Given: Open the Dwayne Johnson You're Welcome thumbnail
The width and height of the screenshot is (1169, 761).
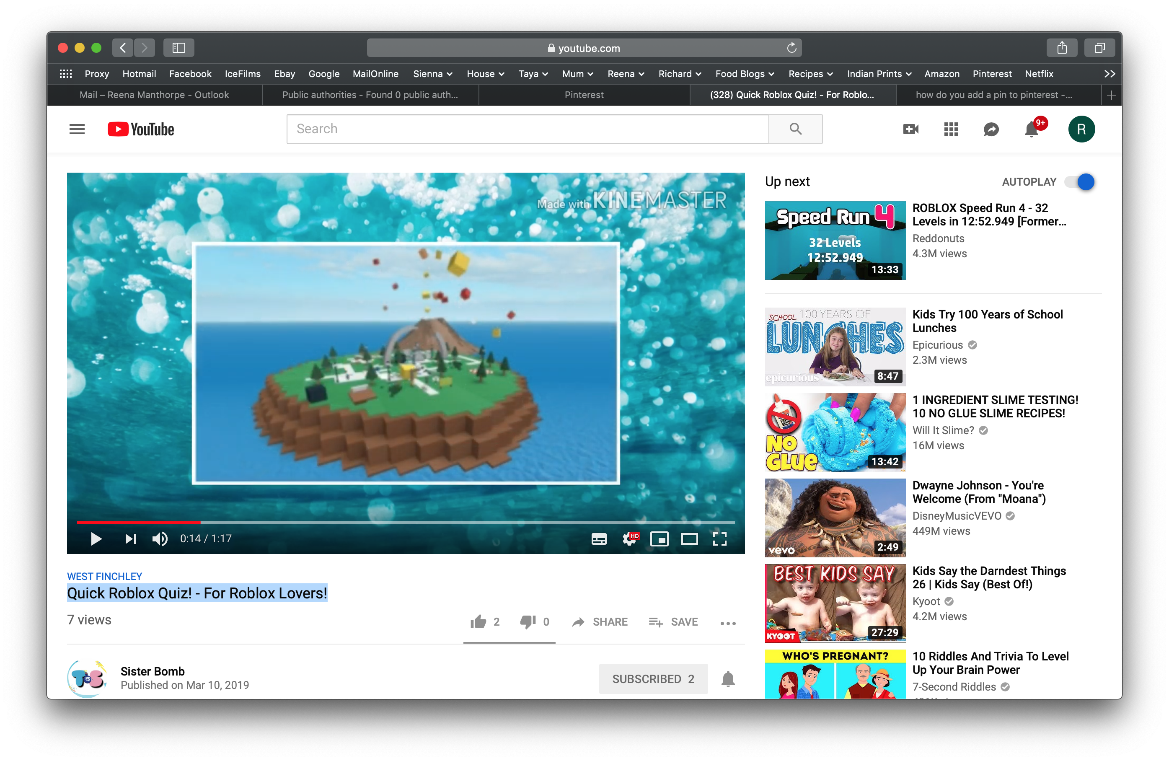Looking at the screenshot, I should pos(835,518).
